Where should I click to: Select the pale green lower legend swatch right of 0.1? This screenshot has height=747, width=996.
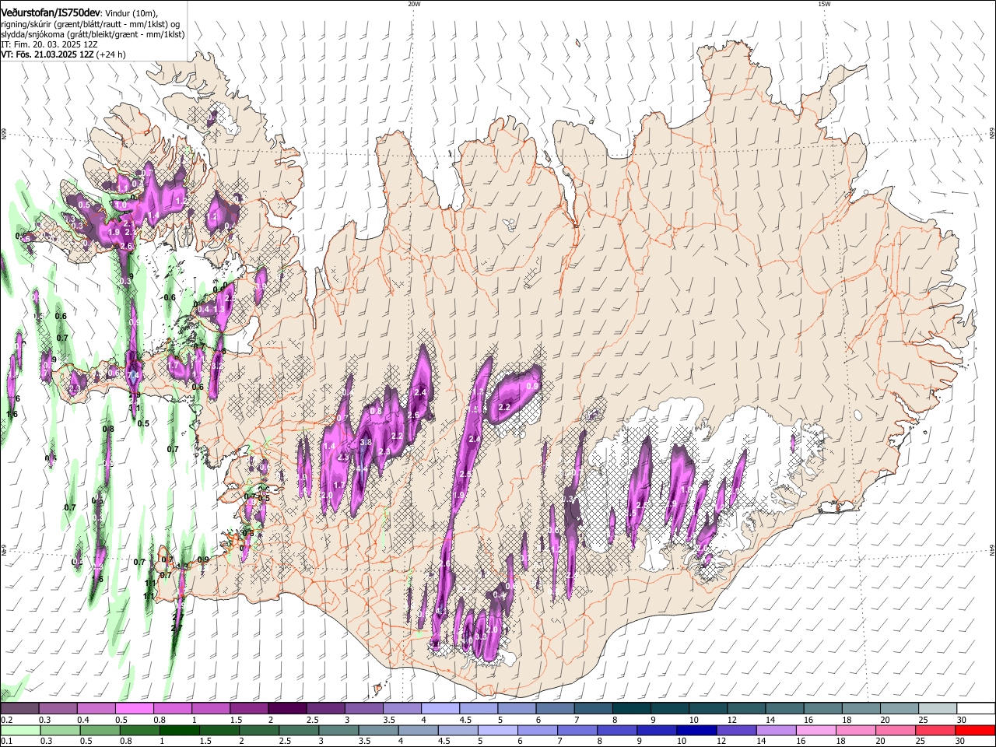19,730
